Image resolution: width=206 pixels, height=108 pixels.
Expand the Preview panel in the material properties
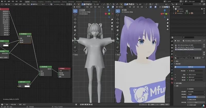point(175,61)
